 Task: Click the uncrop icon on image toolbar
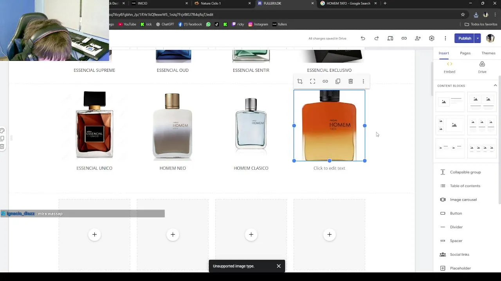[x=312, y=81]
